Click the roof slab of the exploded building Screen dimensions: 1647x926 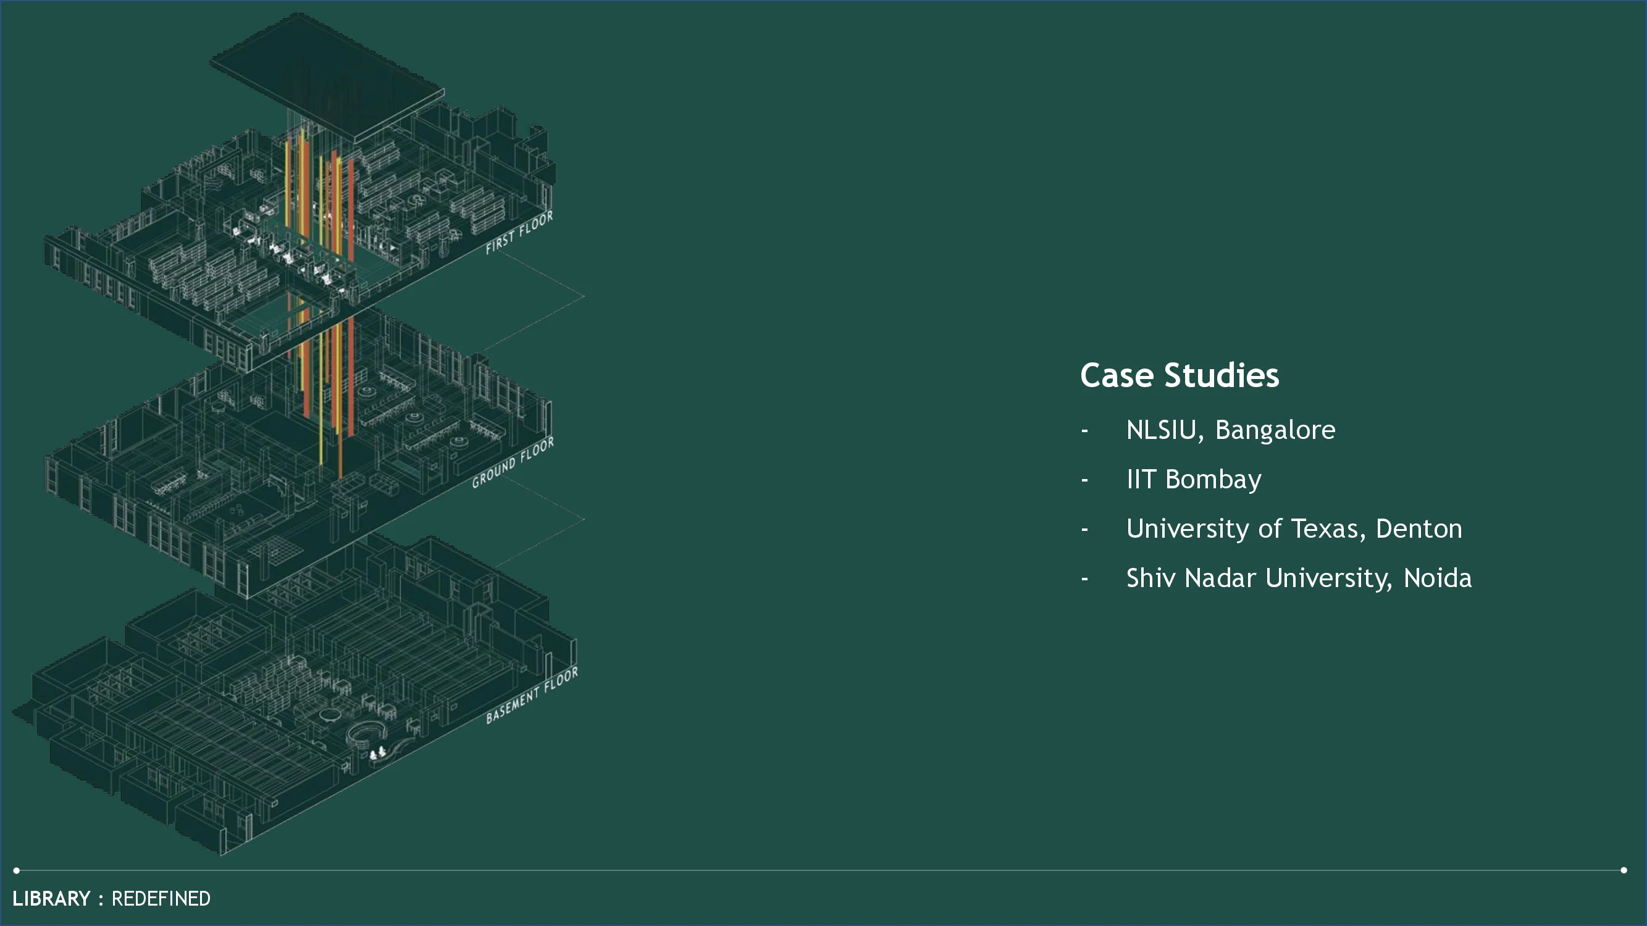pyautogui.click(x=326, y=77)
